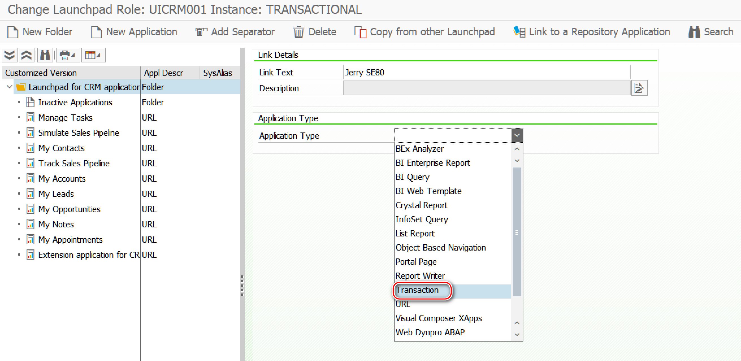Screen dimensions: 741x361
Task: Select Web Dynpro ABAP list entry
Action: pyautogui.click(x=430, y=332)
